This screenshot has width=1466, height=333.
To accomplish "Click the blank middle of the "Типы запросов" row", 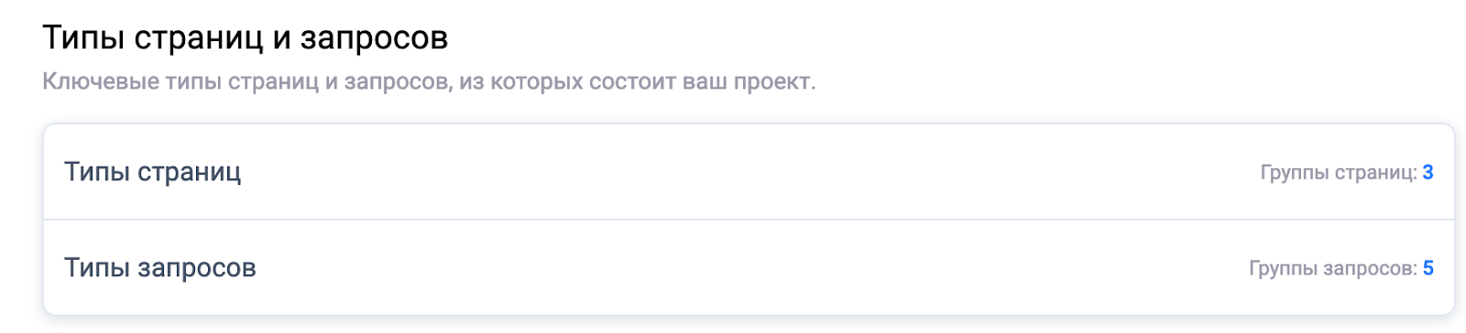I will click(749, 268).
